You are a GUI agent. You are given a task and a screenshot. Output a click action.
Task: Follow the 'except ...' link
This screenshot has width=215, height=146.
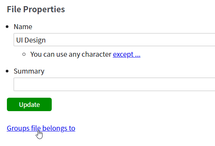[x=126, y=54]
